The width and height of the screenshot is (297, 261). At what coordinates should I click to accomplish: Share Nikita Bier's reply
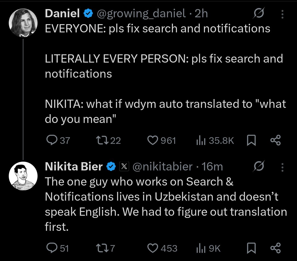[x=275, y=248]
